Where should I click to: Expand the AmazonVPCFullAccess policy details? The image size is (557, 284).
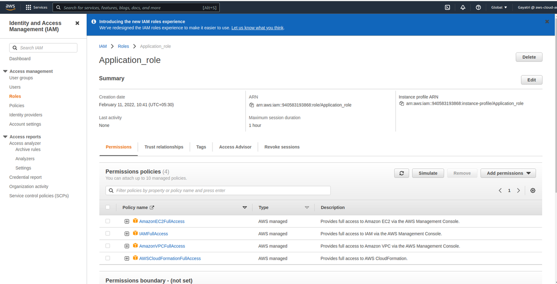pos(127,246)
